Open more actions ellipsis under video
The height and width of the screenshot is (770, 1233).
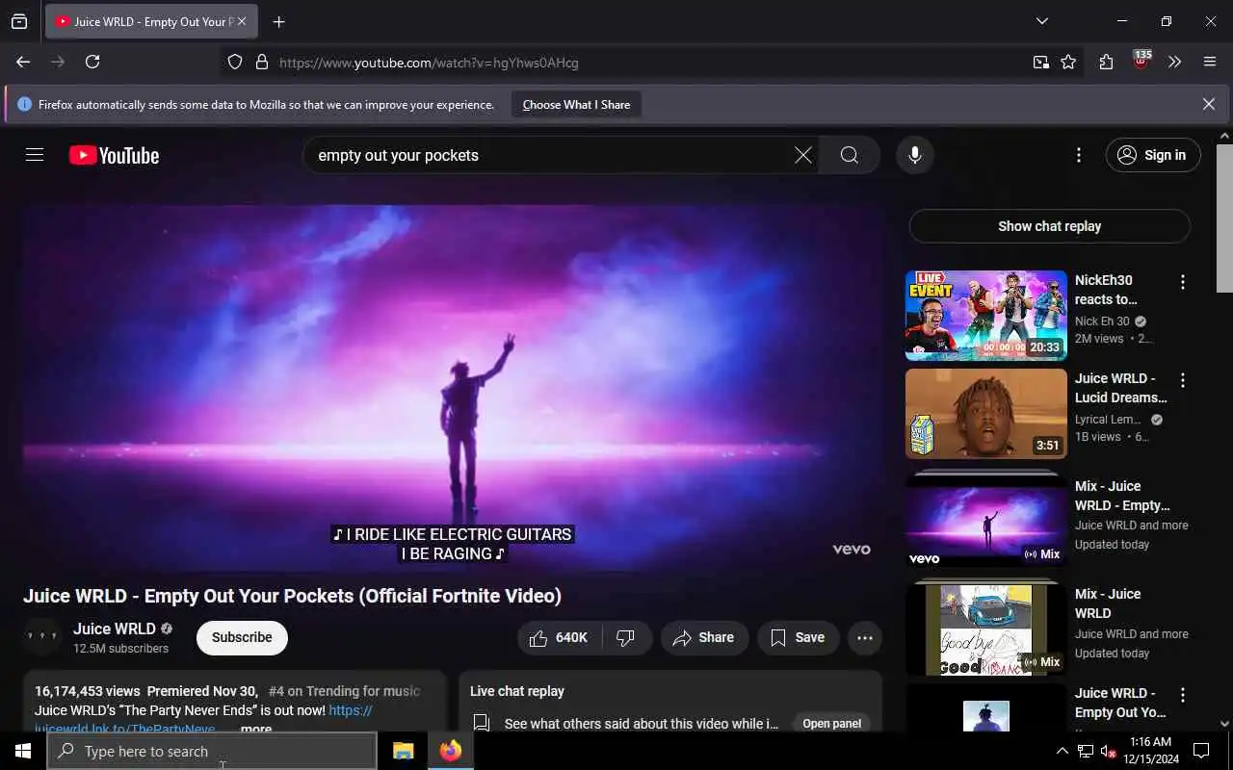coord(865,637)
